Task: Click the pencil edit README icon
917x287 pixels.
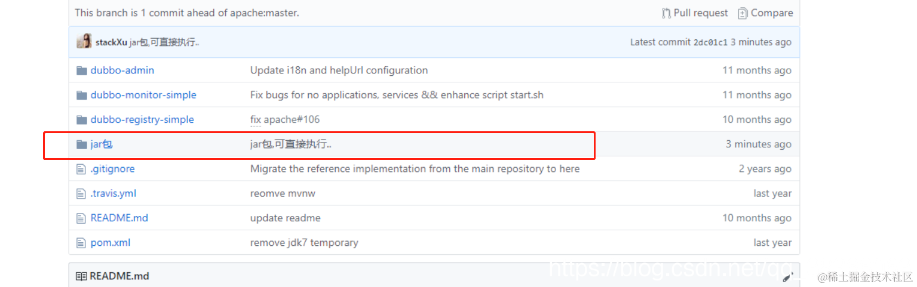Action: point(788,276)
